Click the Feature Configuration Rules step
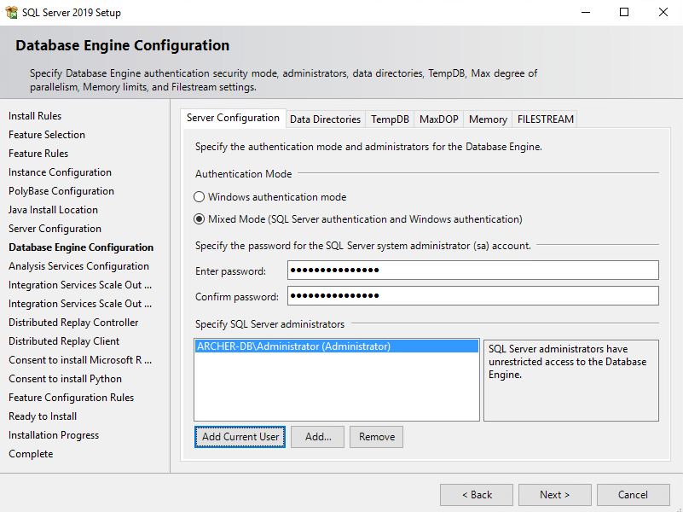The height and width of the screenshot is (512, 683). (x=72, y=398)
